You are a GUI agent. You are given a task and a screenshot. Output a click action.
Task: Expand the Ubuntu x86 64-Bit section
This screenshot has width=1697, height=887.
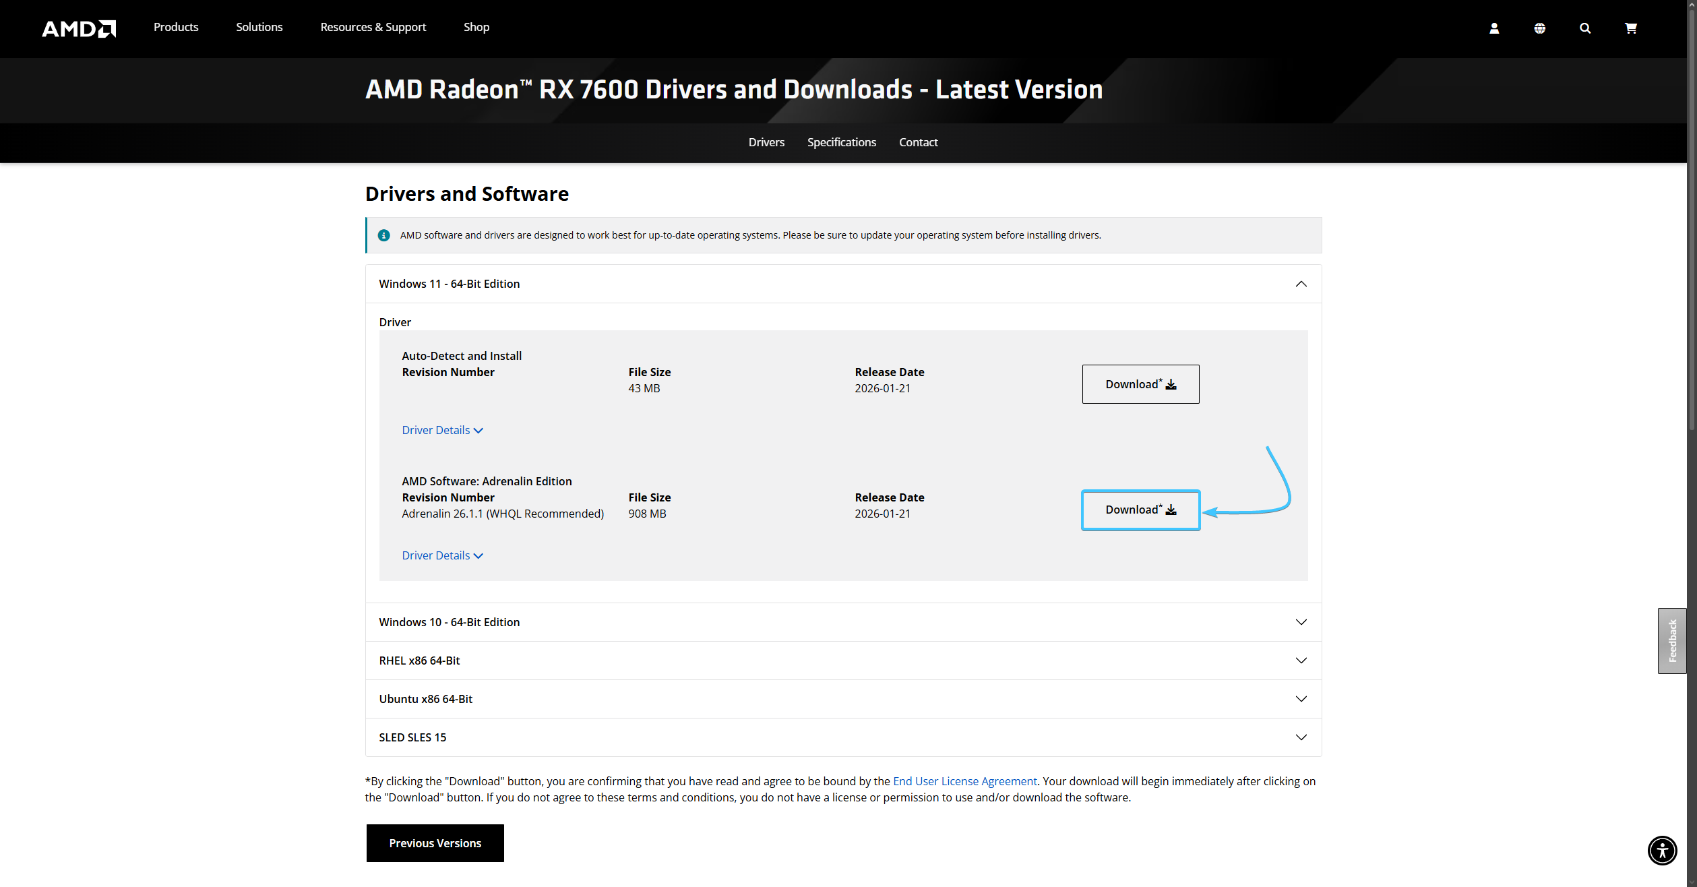point(1301,699)
